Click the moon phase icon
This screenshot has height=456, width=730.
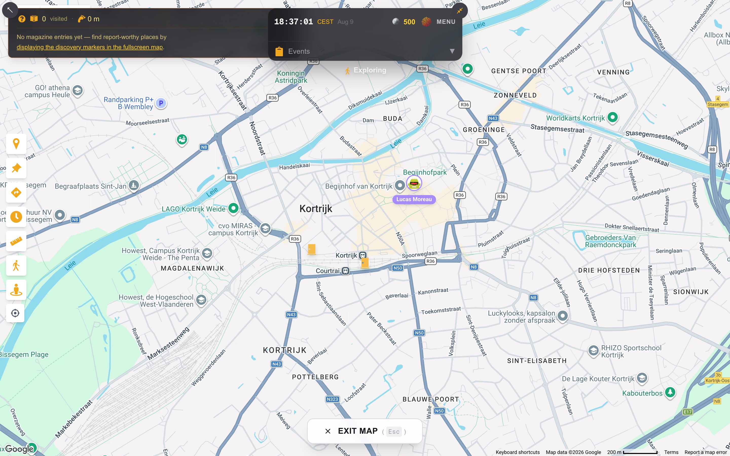click(x=396, y=22)
